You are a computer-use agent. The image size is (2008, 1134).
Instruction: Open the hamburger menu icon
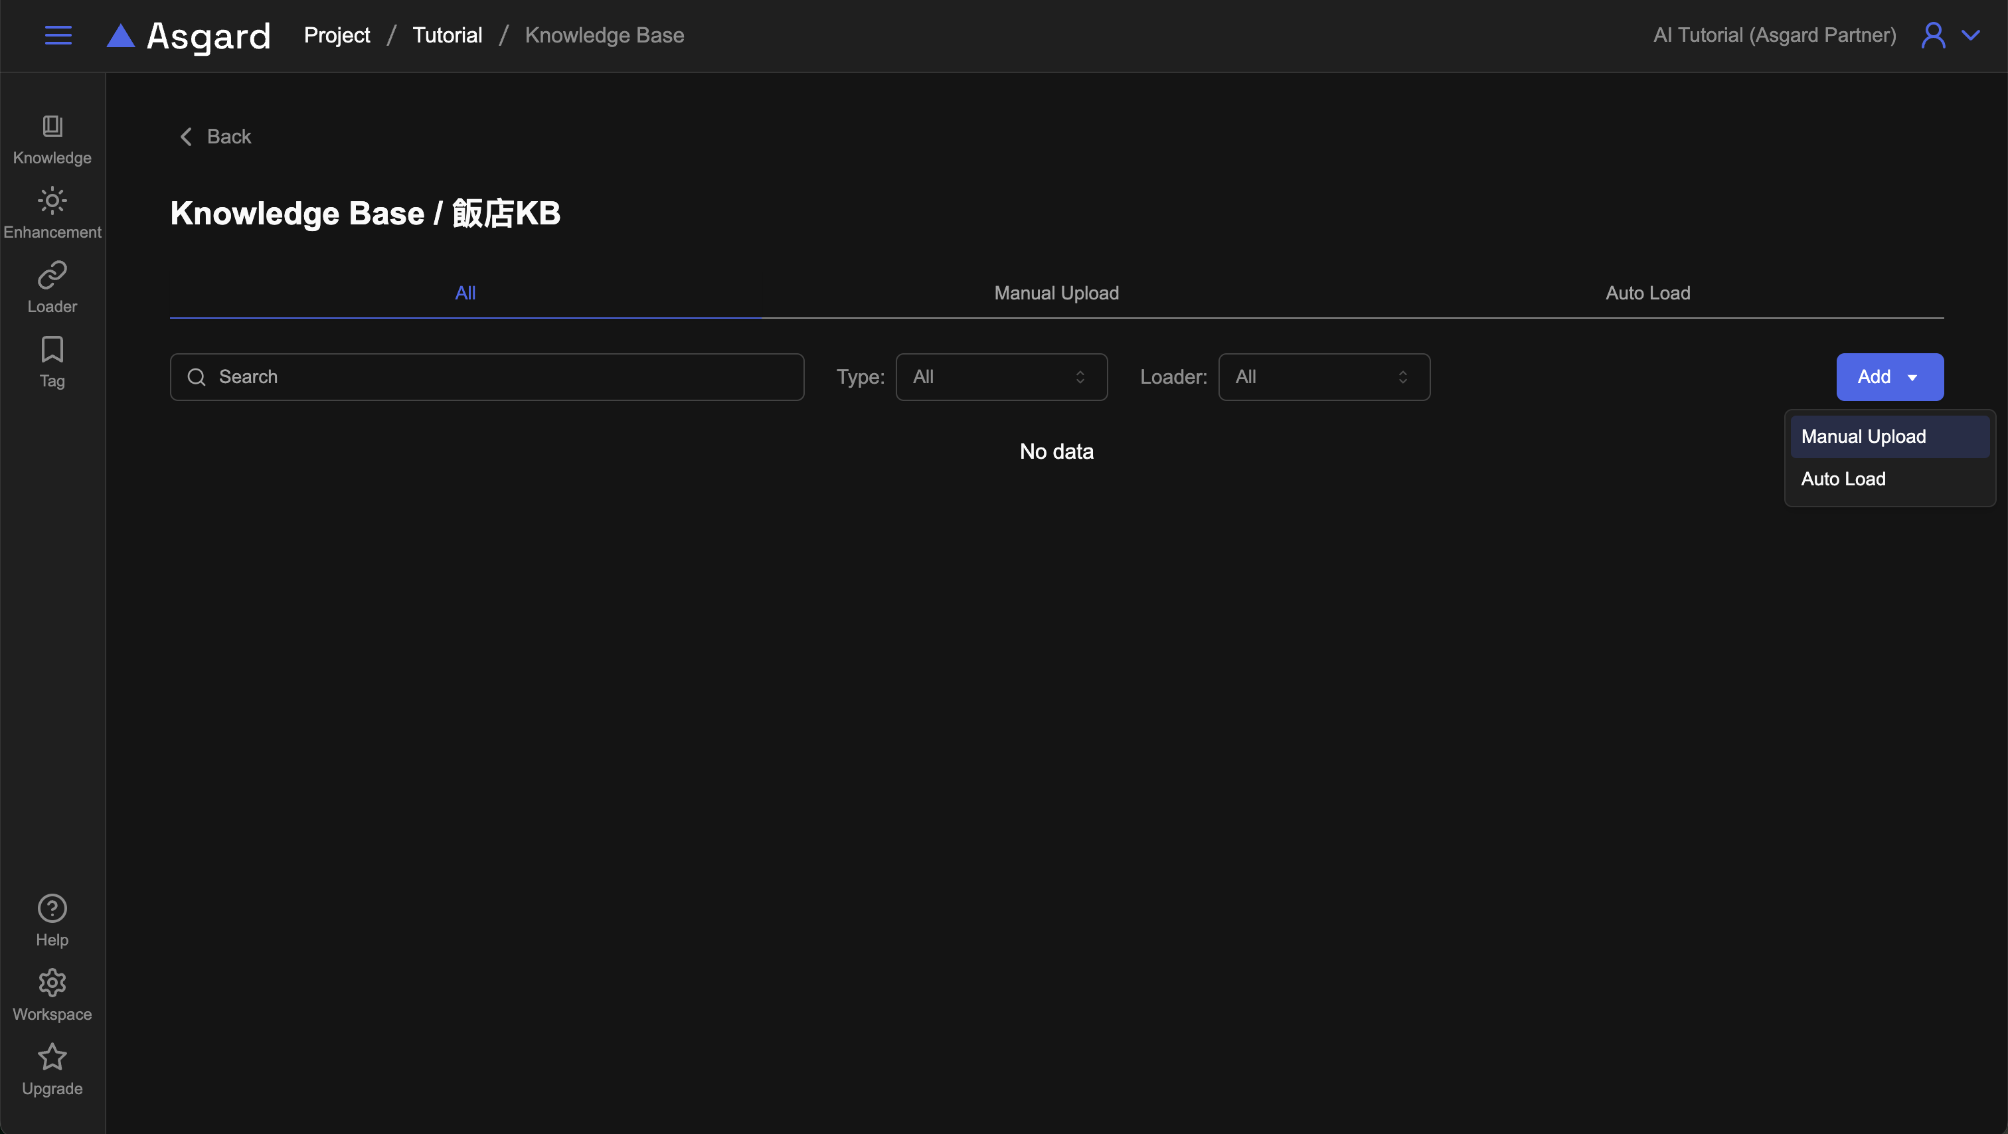(x=58, y=35)
